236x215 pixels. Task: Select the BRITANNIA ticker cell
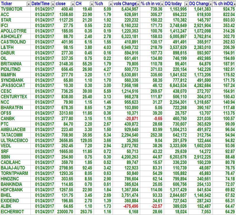pos(11,64)
